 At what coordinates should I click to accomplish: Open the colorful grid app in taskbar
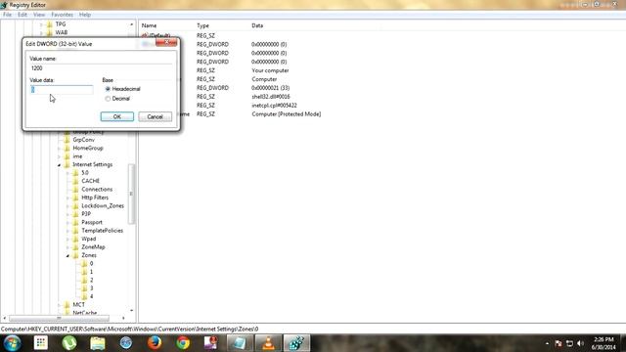[41, 343]
